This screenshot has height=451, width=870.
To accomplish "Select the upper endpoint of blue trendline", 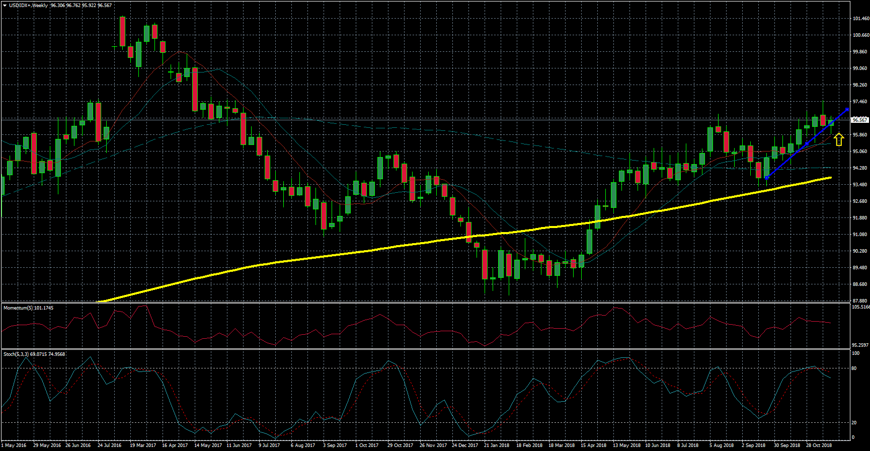I will pyautogui.click(x=847, y=110).
